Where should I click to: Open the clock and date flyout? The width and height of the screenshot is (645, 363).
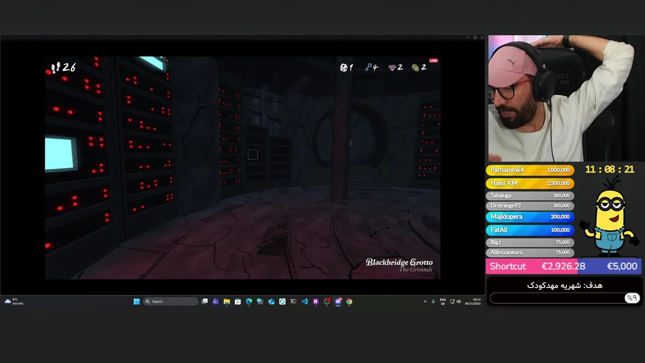coord(473,301)
